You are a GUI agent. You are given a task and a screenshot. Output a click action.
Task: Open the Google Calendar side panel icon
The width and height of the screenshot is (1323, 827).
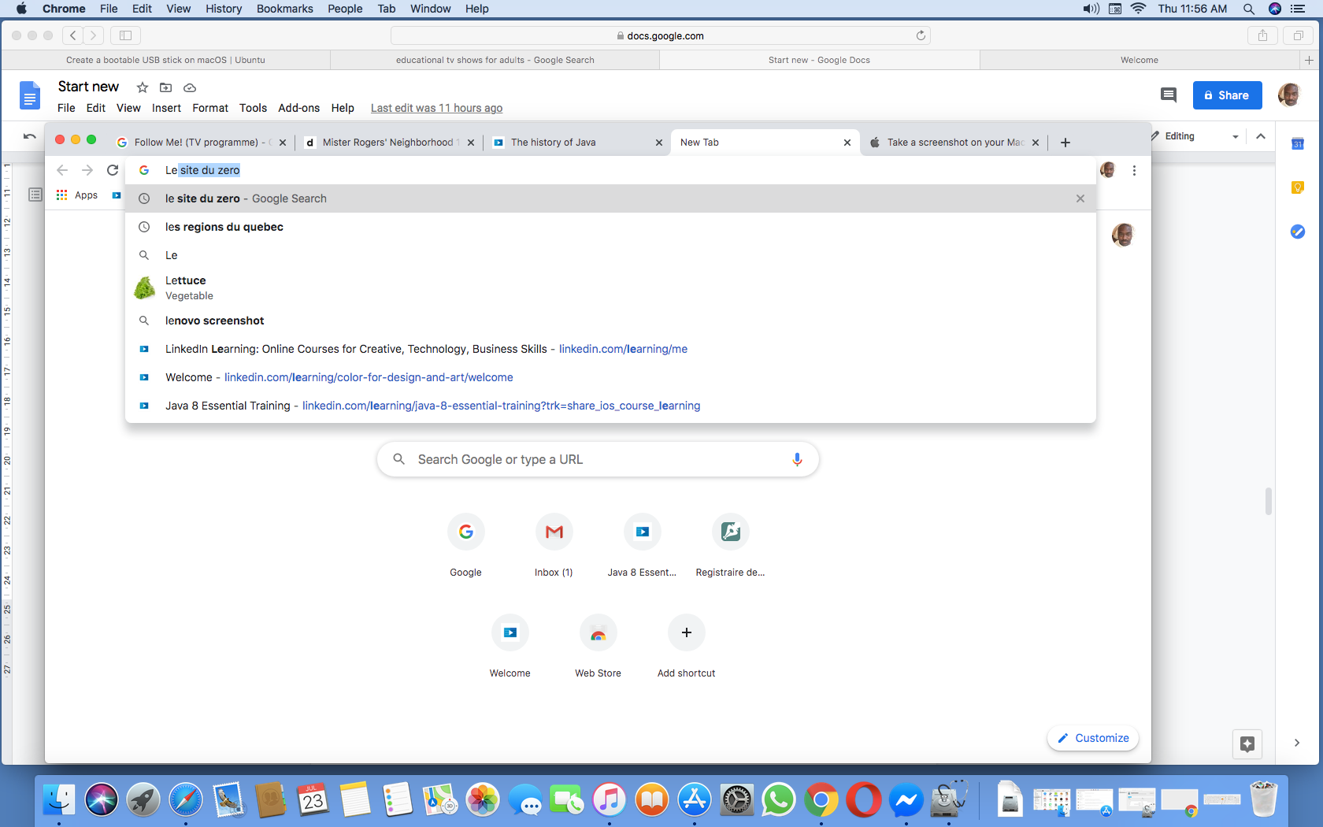coord(1298,143)
